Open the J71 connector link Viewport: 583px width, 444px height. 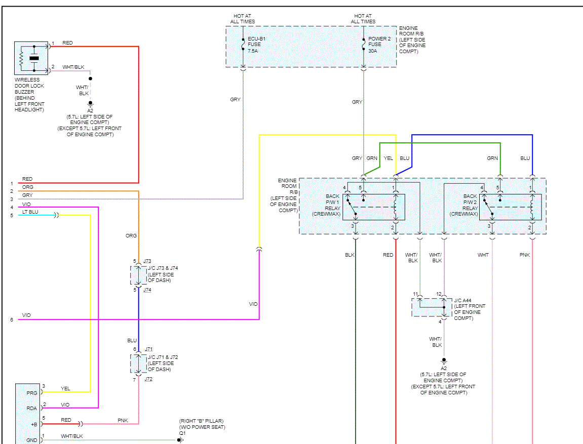click(x=149, y=349)
